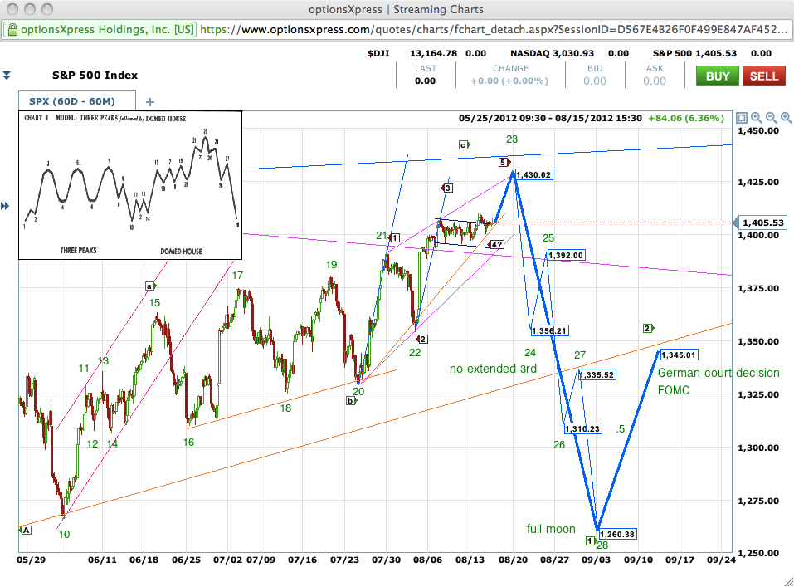Click the double-down chevron icon above the chart
Image resolution: width=794 pixels, height=587 pixels.
tap(7, 75)
